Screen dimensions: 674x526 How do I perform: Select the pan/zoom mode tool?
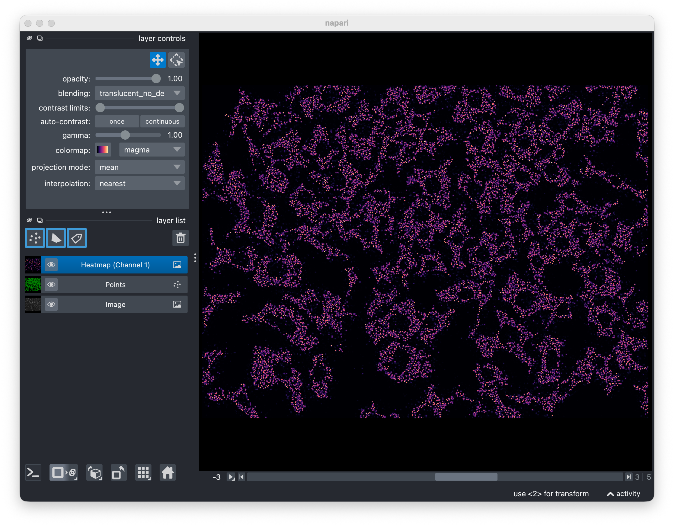point(158,60)
